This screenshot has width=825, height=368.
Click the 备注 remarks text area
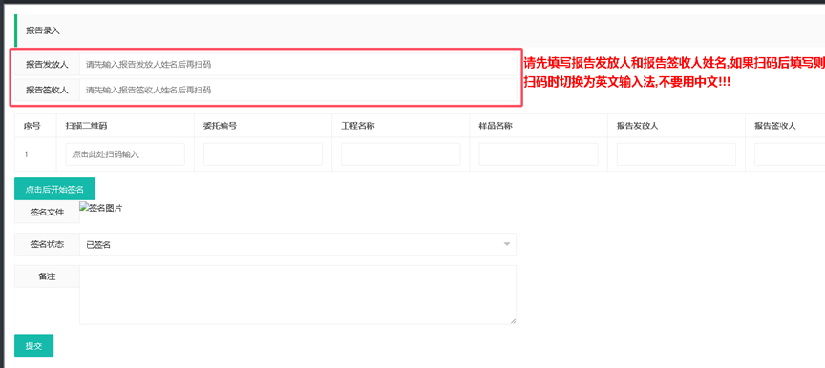pos(298,295)
